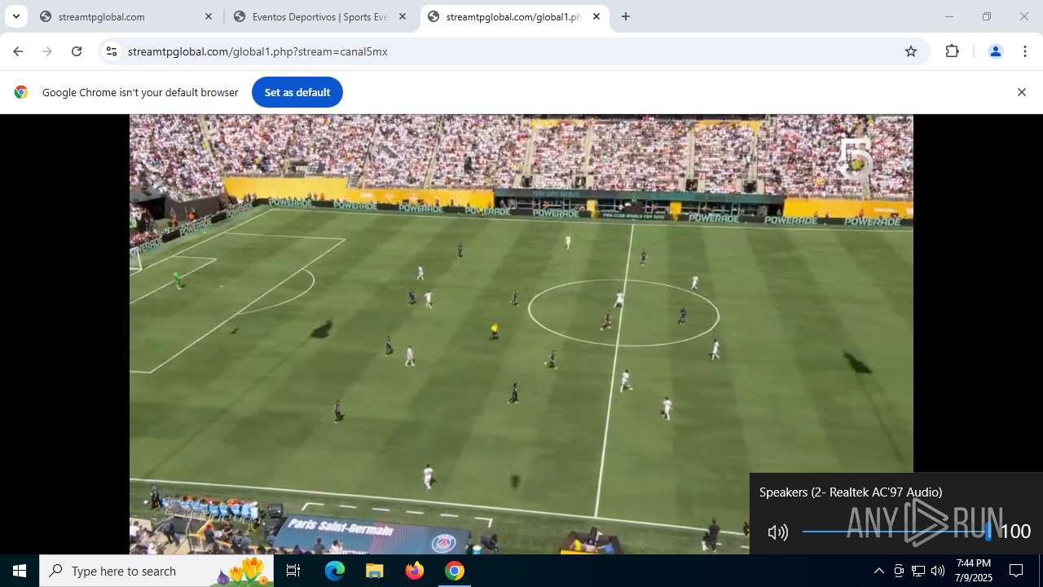Screen dimensions: 1043x587
Task: Open Task View on the taskbar
Action: tap(293, 571)
